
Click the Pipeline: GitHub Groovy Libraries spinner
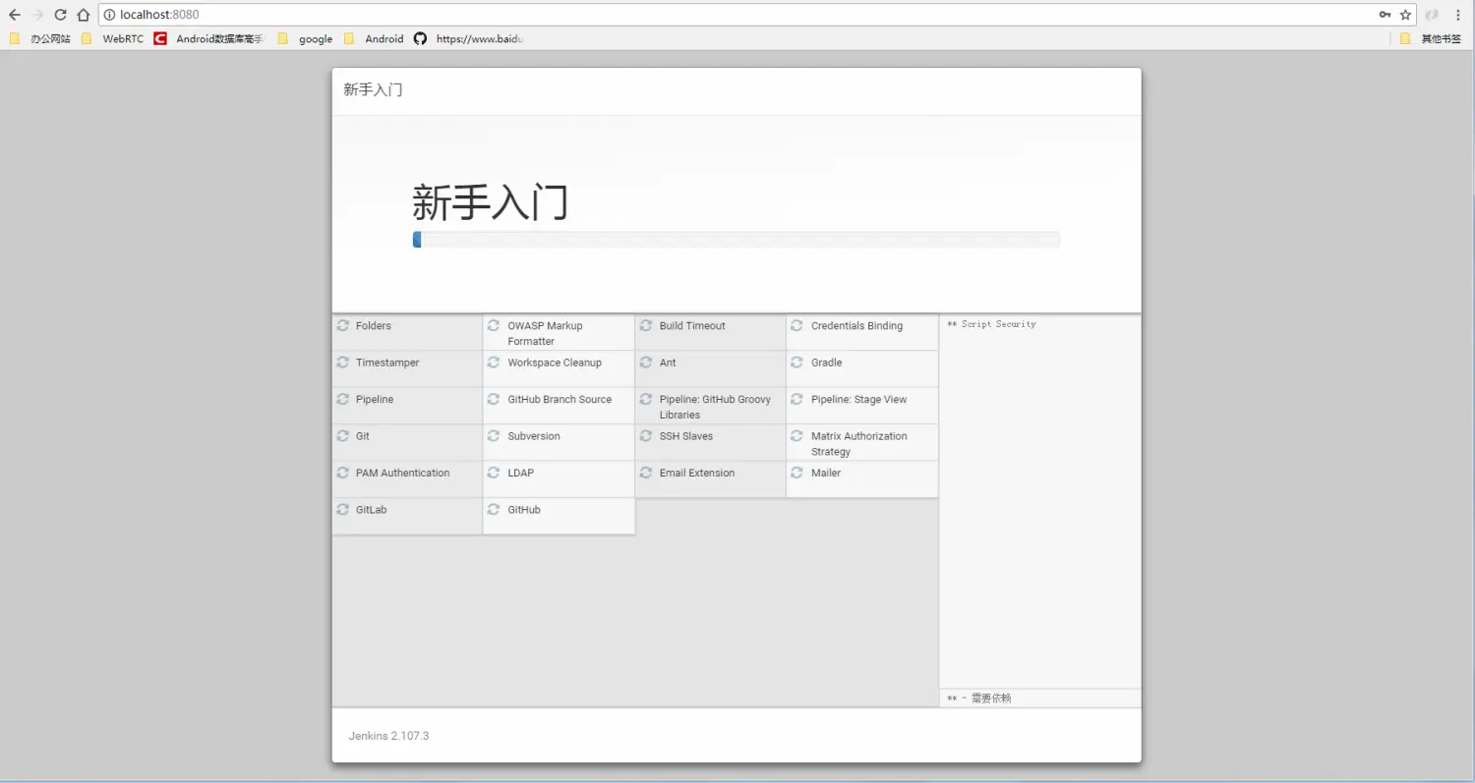[646, 399]
